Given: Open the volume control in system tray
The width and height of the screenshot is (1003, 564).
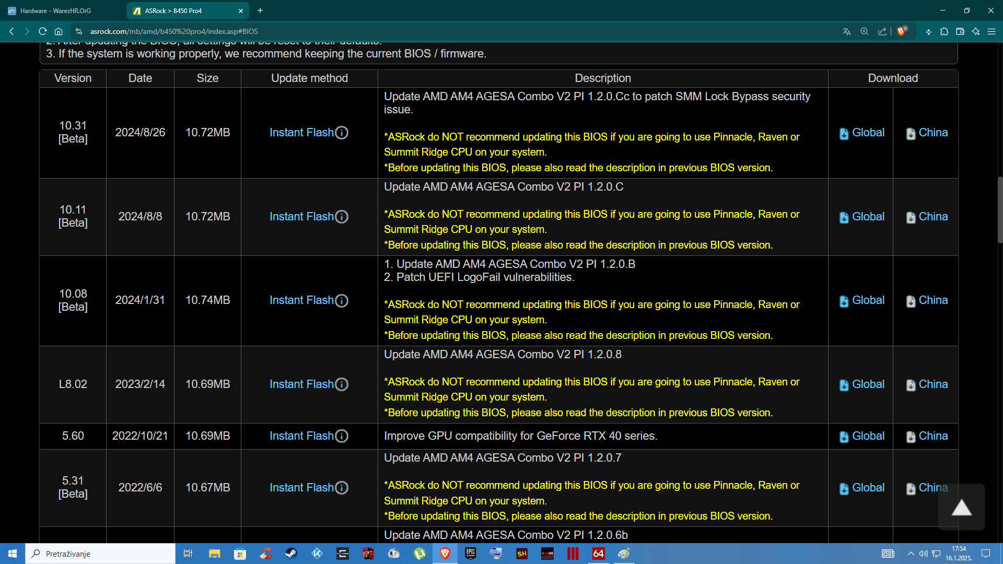Looking at the screenshot, I should pyautogui.click(x=923, y=554).
